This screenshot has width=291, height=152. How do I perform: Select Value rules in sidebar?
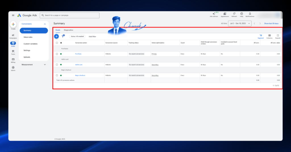point(28,37)
